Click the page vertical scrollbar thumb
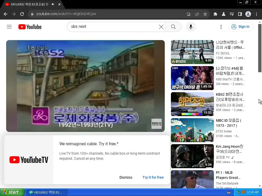The image size is (262, 196). coord(260,48)
